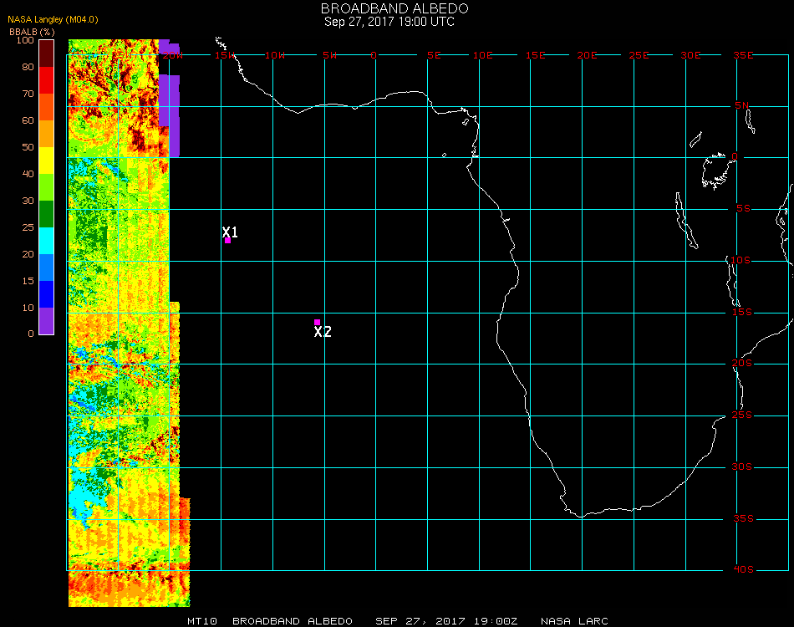Select the cyan 20–25% legend swatch
The height and width of the screenshot is (627, 794).
pos(47,241)
